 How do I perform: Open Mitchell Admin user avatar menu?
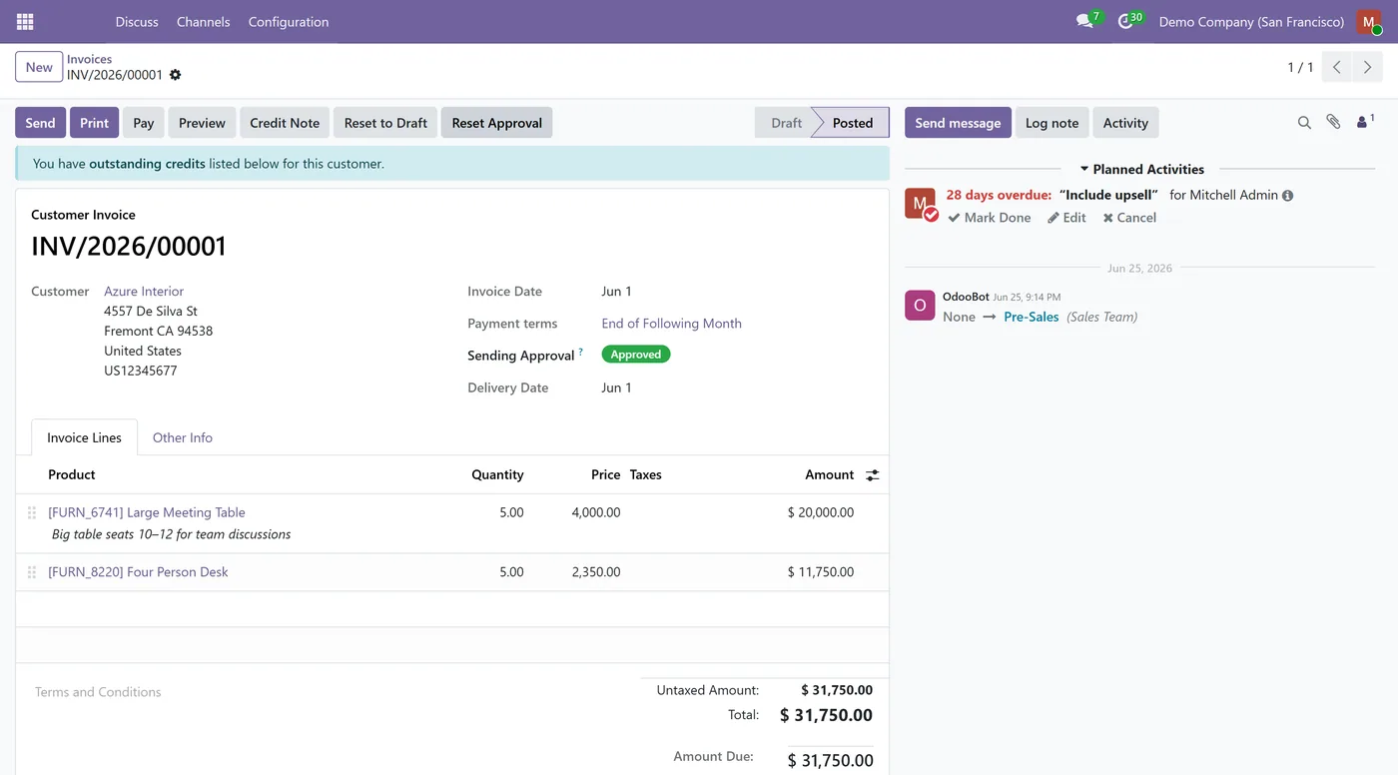coord(1369,21)
